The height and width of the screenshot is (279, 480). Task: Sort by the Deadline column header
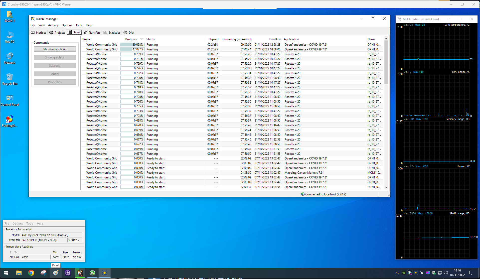tap(268, 39)
